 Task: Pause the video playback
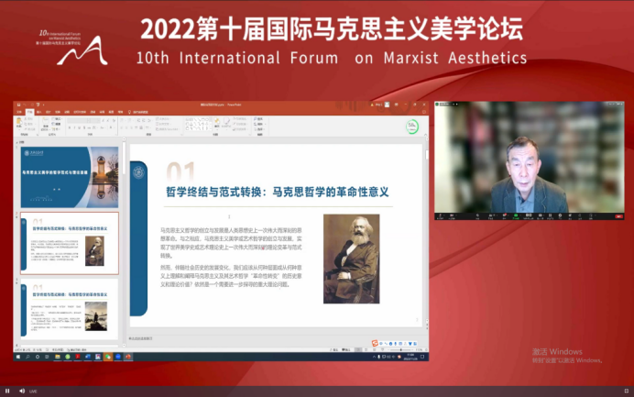point(7,390)
